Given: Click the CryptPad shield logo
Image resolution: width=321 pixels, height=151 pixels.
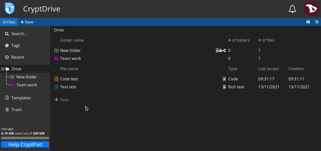Looking at the screenshot, I should coord(10,9).
